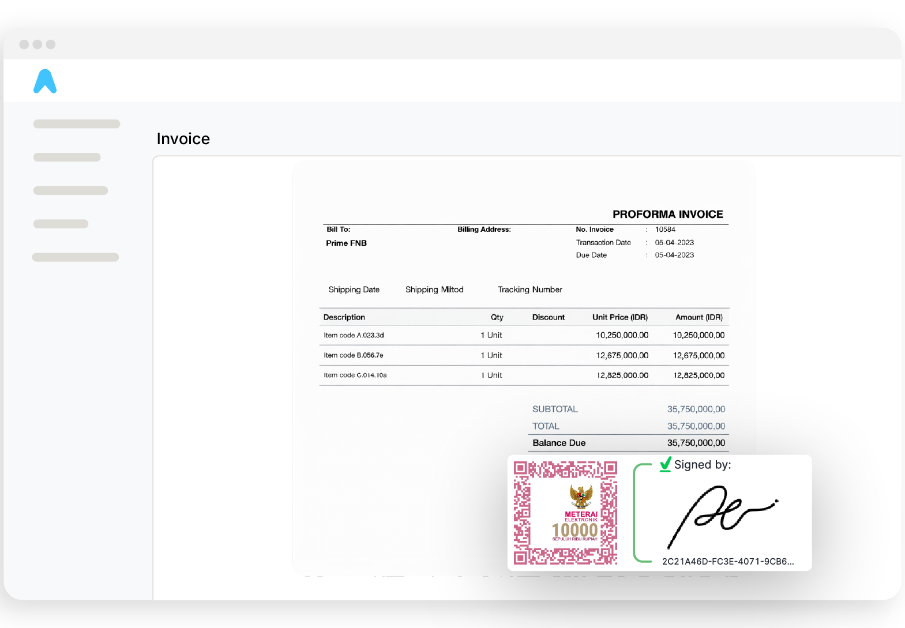This screenshot has height=628, width=905.
Task: Click the Unit Price (IDR) column header
Action: click(x=619, y=317)
